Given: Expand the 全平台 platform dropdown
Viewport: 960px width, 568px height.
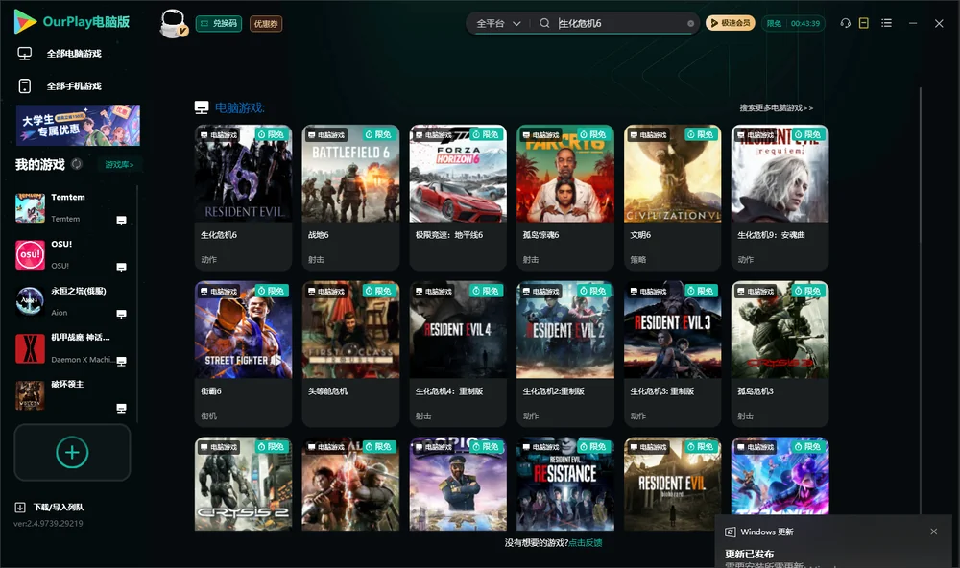Looking at the screenshot, I should coord(498,24).
